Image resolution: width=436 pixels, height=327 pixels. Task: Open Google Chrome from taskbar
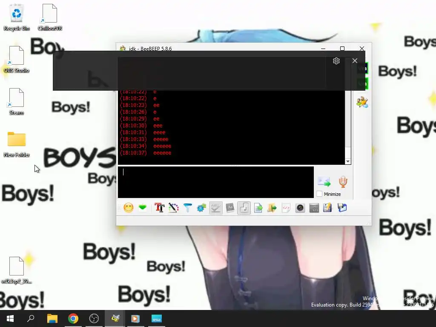coord(73,318)
